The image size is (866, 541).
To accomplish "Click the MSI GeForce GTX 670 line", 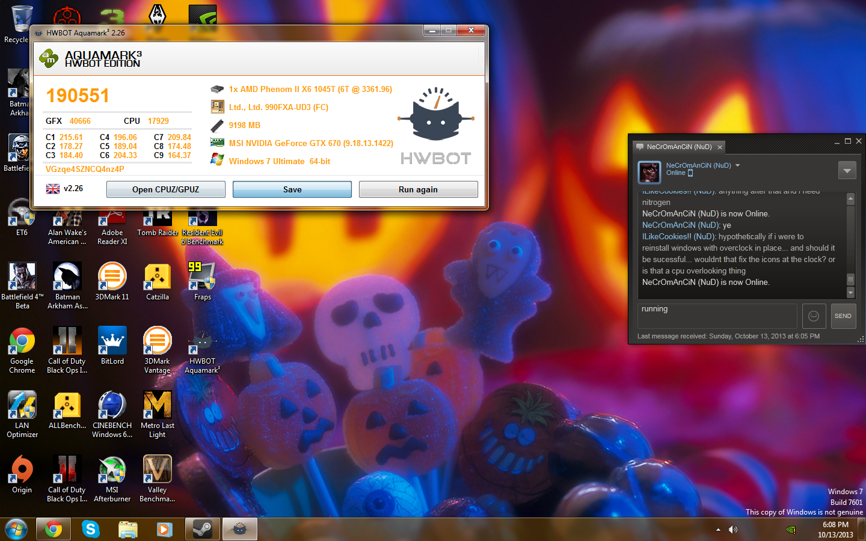I will point(311,143).
